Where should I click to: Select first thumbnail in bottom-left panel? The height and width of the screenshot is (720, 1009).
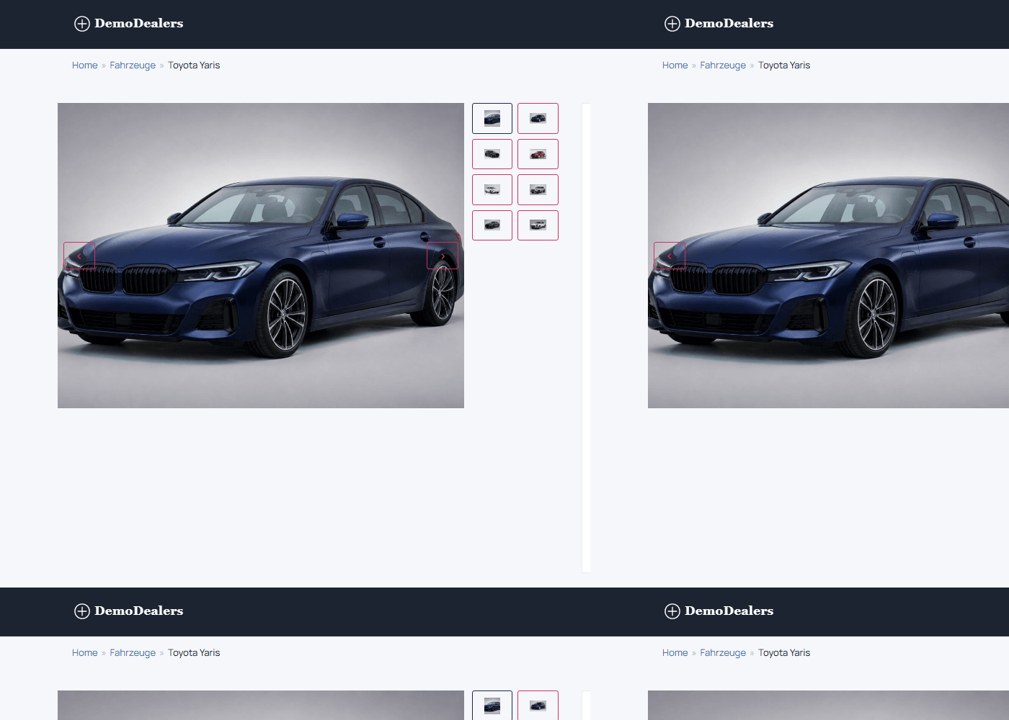tap(492, 706)
